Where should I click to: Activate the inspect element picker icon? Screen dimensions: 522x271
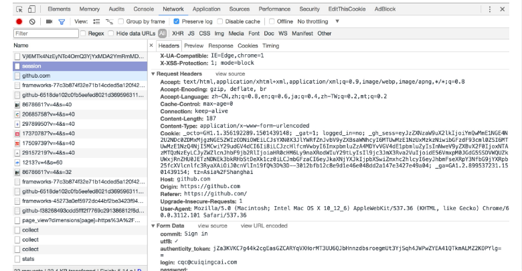click(x=19, y=9)
